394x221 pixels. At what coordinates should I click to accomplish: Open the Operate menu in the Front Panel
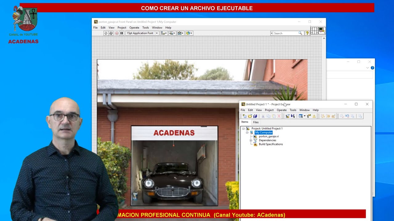(134, 28)
